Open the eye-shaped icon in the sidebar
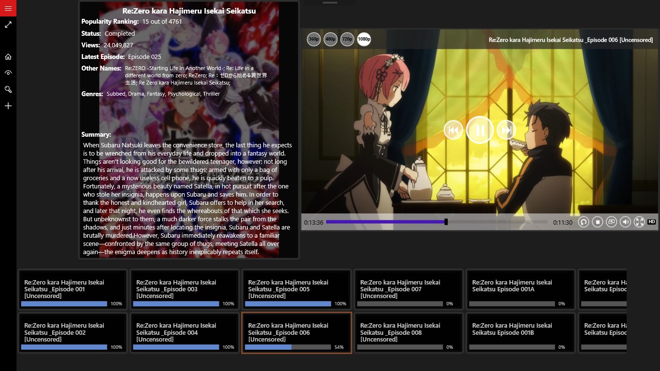The height and width of the screenshot is (371, 660). click(8, 73)
